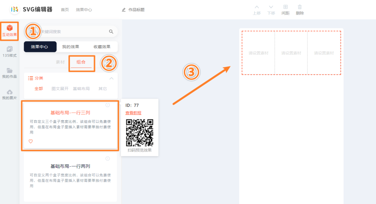Switch to 我的效果 tab

pyautogui.click(x=70, y=47)
